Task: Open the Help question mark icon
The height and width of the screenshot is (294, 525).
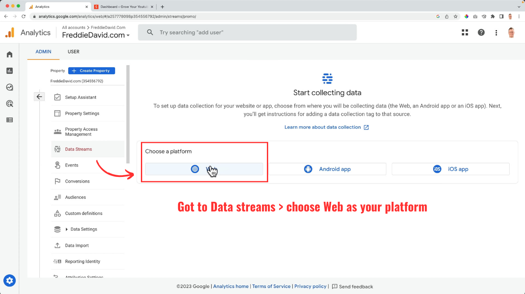Action: tap(481, 32)
